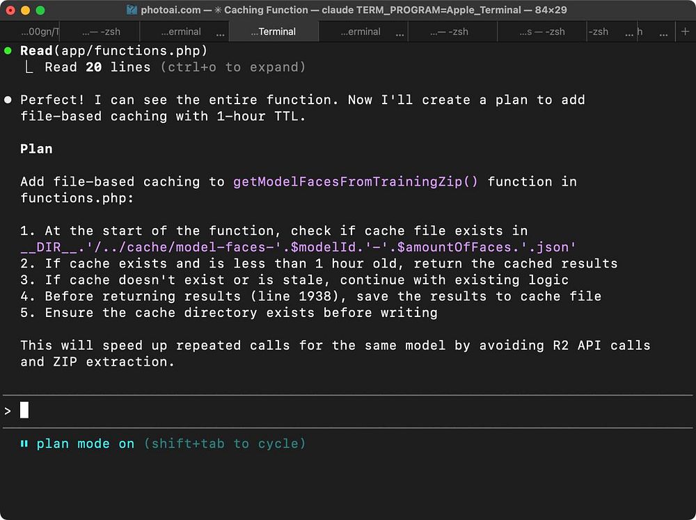Click the pause icon next to plan mode
Image resolution: width=696 pixels, height=520 pixels.
point(24,444)
